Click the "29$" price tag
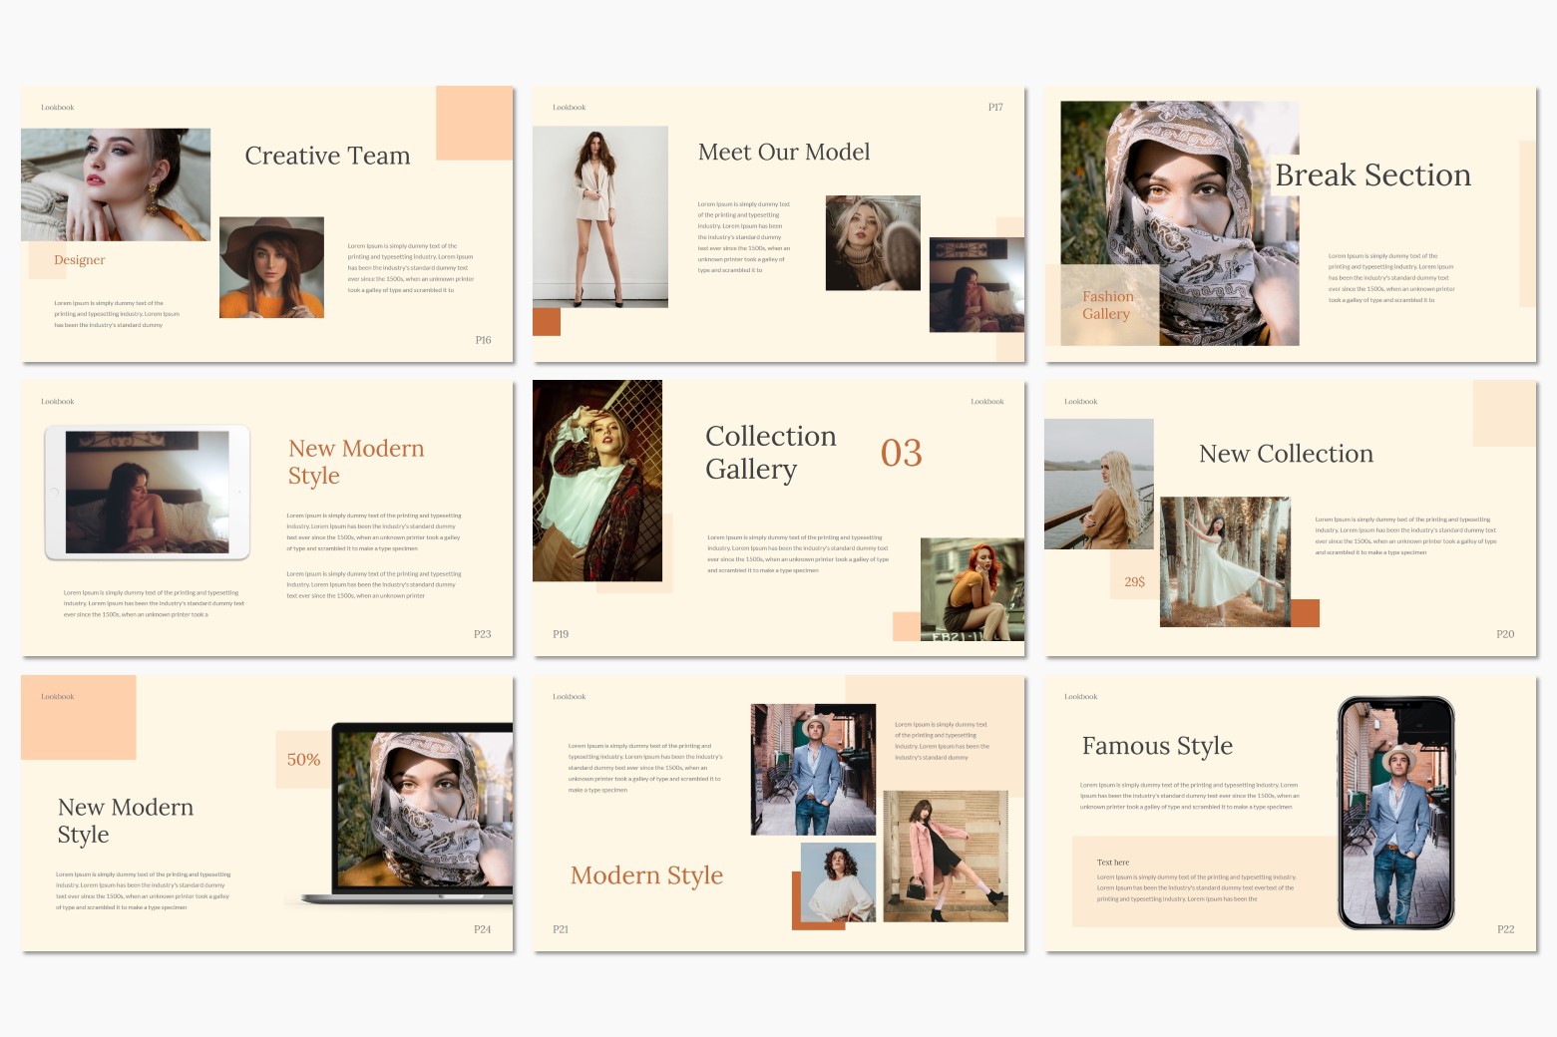The image size is (1557, 1037). (x=1134, y=581)
